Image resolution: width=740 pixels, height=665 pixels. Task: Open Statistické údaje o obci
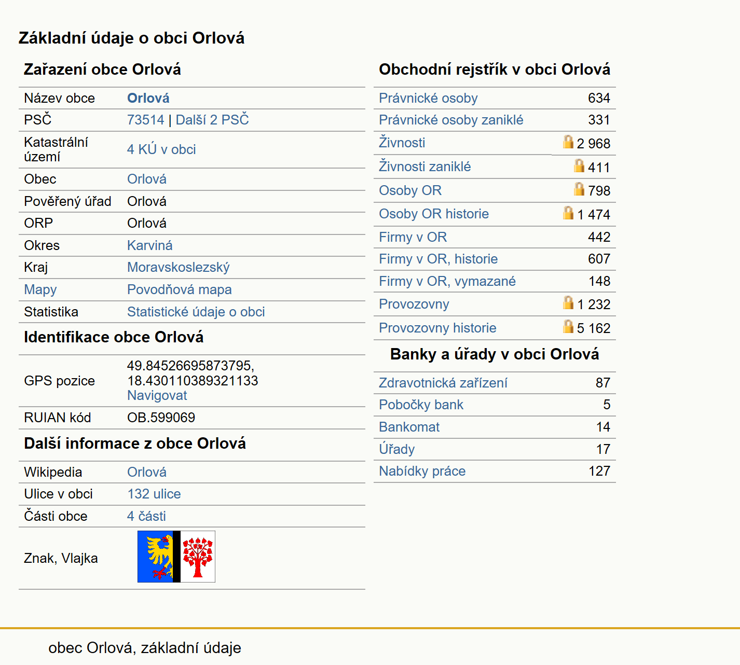[196, 312]
